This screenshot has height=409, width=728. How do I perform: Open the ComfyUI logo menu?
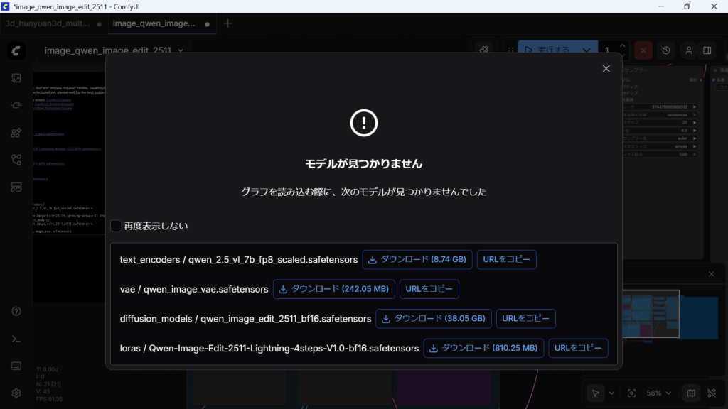tap(16, 51)
